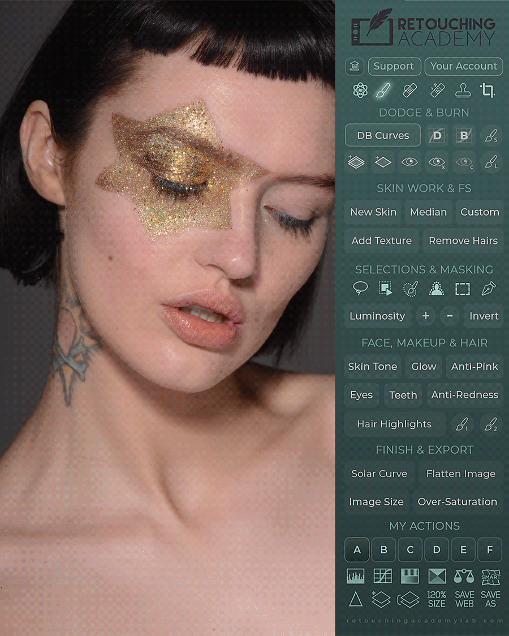509x636 pixels.
Task: Open the AI atom icon tool
Action: [360, 90]
